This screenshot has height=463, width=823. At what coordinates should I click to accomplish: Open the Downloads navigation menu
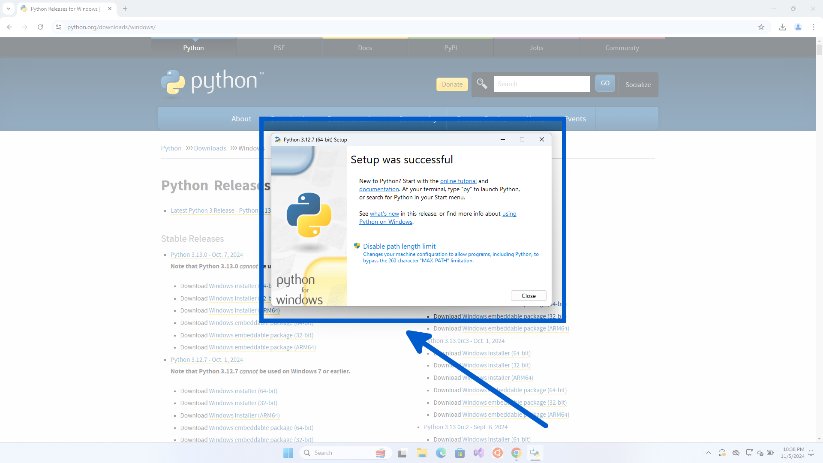pyautogui.click(x=289, y=119)
